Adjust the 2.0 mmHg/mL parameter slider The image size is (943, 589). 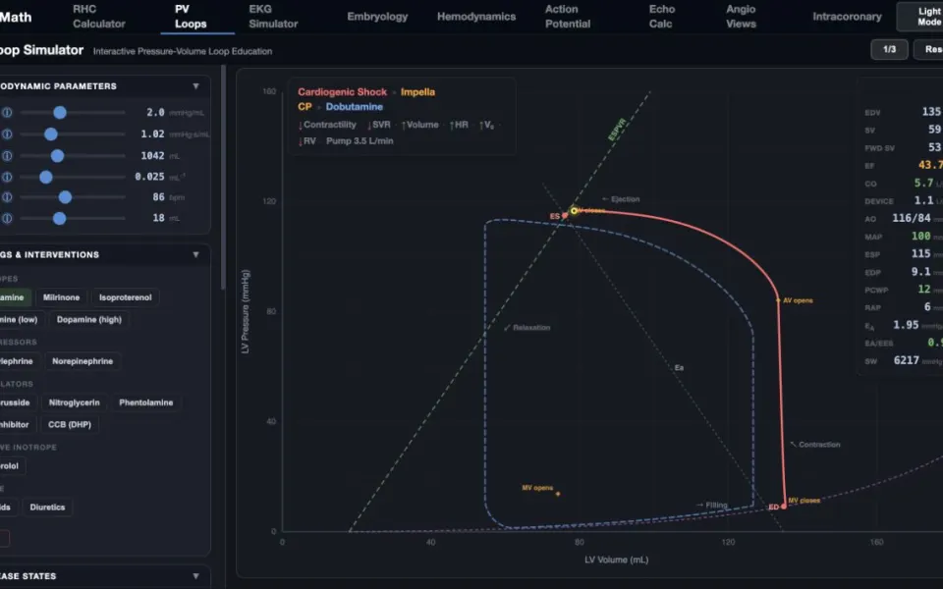72,112
